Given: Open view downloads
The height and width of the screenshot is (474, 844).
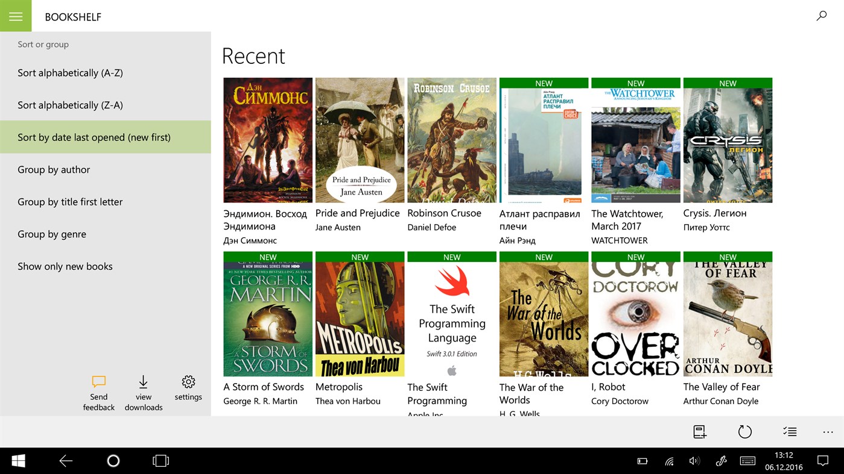Looking at the screenshot, I should click(x=143, y=381).
